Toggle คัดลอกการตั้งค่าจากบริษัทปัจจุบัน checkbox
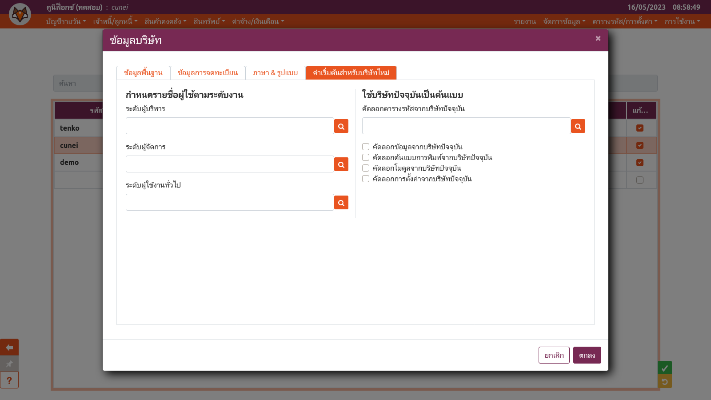This screenshot has height=400, width=711. (366, 179)
